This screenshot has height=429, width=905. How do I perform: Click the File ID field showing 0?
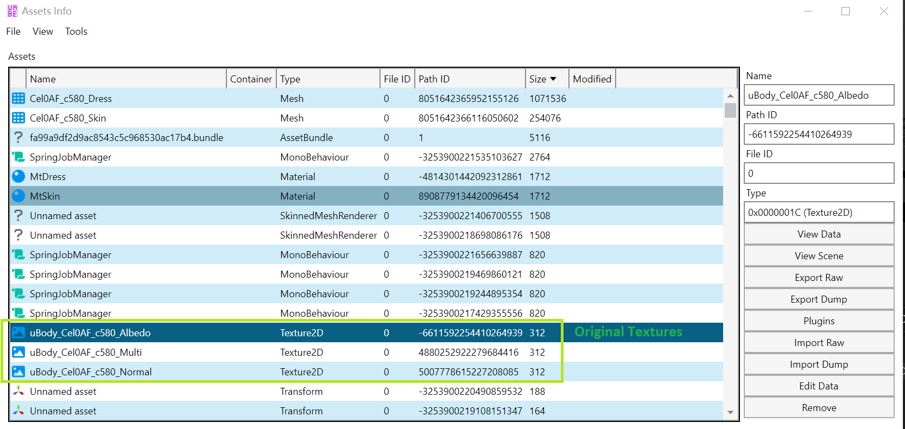point(819,173)
